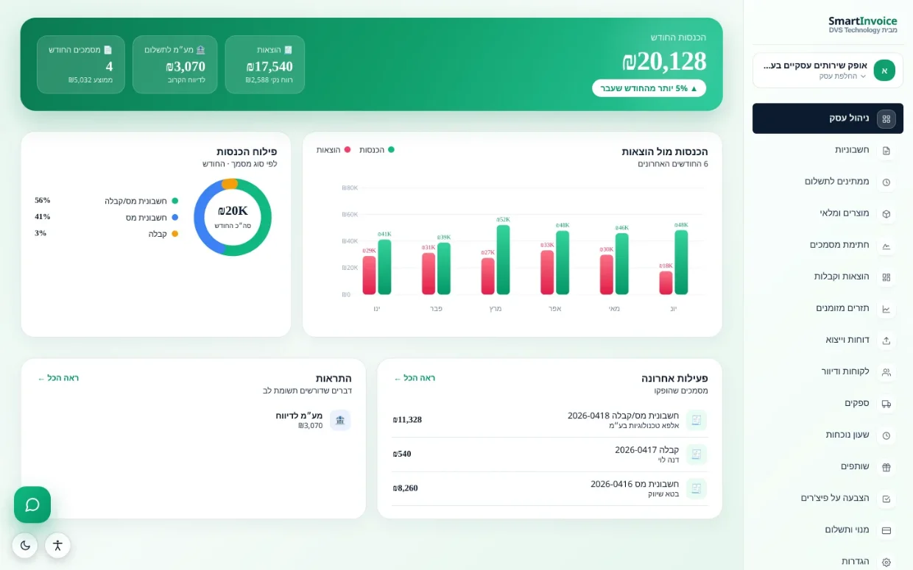Open the business switcher dropdown אופק שירותים
This screenshot has width=913, height=570.
point(828,71)
